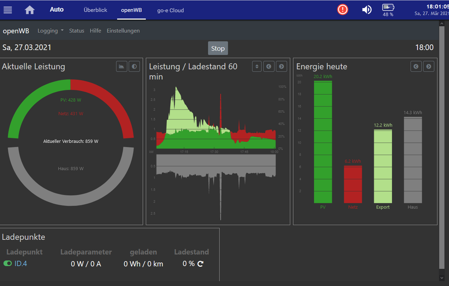Click the 'Netz: 431 W' label
Viewport: 449px width, 286px height.
coord(71,114)
